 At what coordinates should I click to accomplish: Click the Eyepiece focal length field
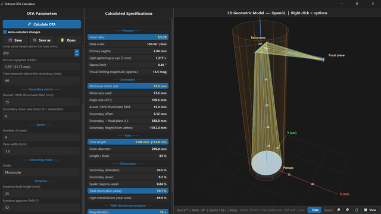41,193
